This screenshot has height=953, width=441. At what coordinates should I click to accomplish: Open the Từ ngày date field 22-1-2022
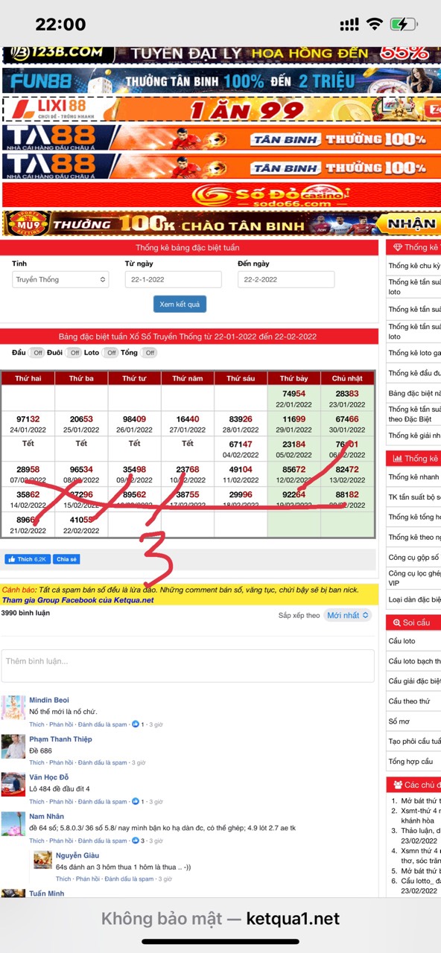click(174, 280)
